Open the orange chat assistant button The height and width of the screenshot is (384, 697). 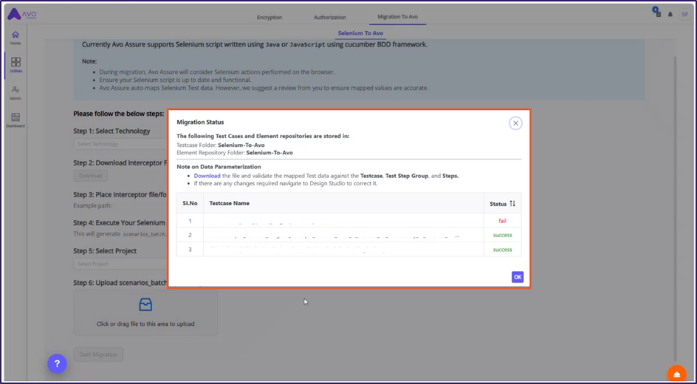pos(676,374)
